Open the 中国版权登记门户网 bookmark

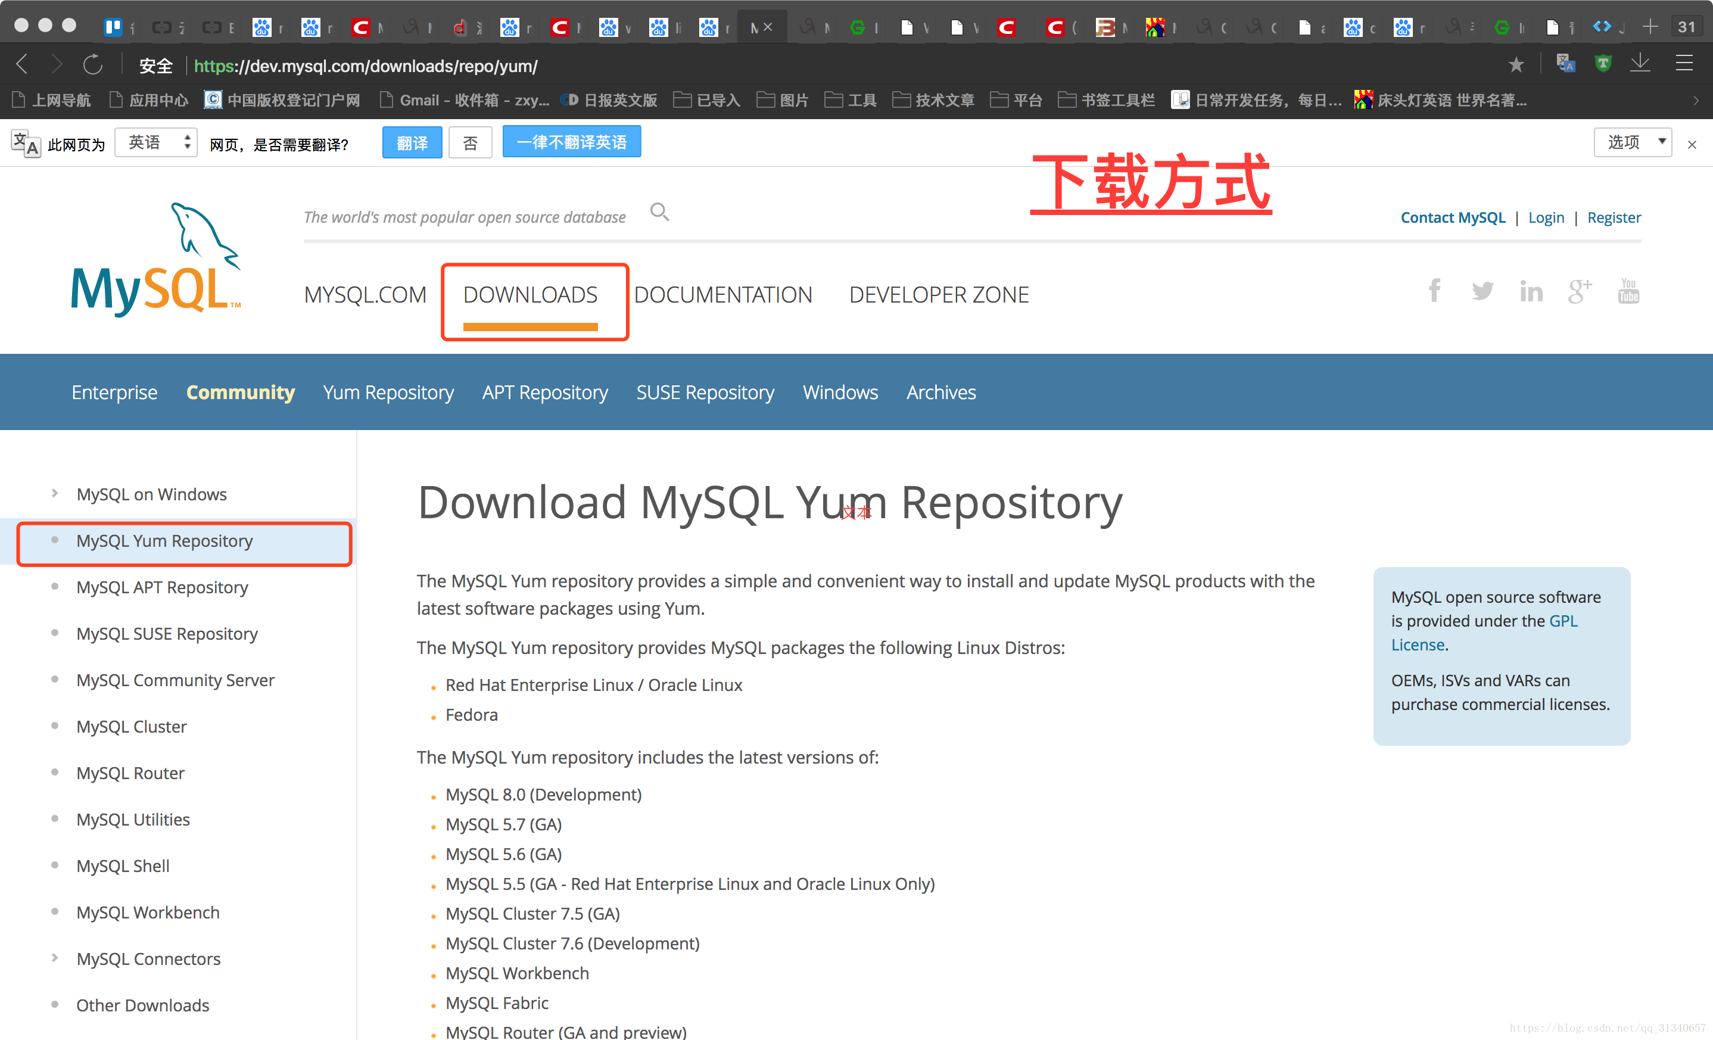click(x=282, y=100)
